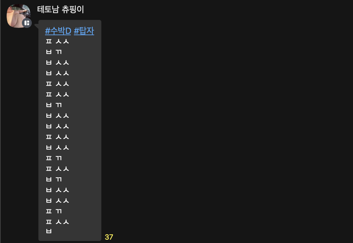
Task: Click the yellow 37 unread count
Action: click(109, 237)
